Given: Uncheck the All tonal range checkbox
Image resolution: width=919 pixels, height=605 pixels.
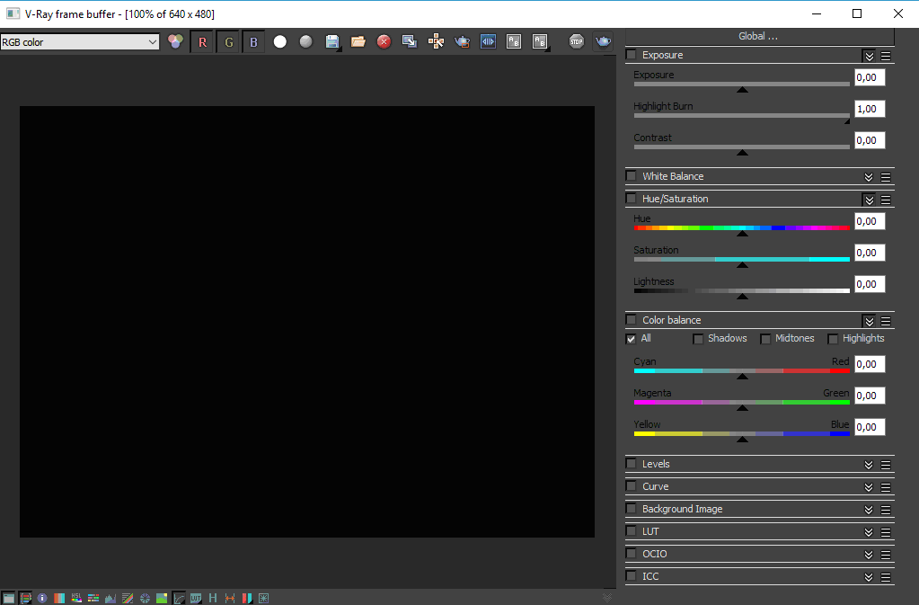Looking at the screenshot, I should 632,338.
